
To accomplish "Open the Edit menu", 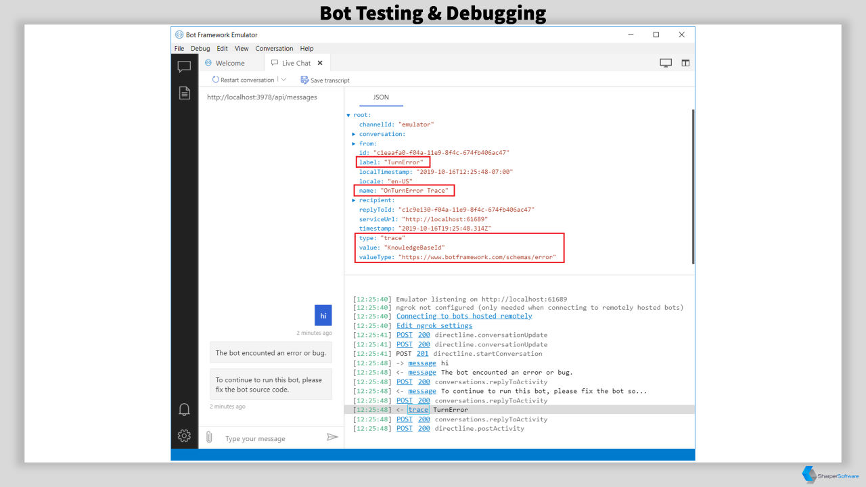I will (222, 49).
